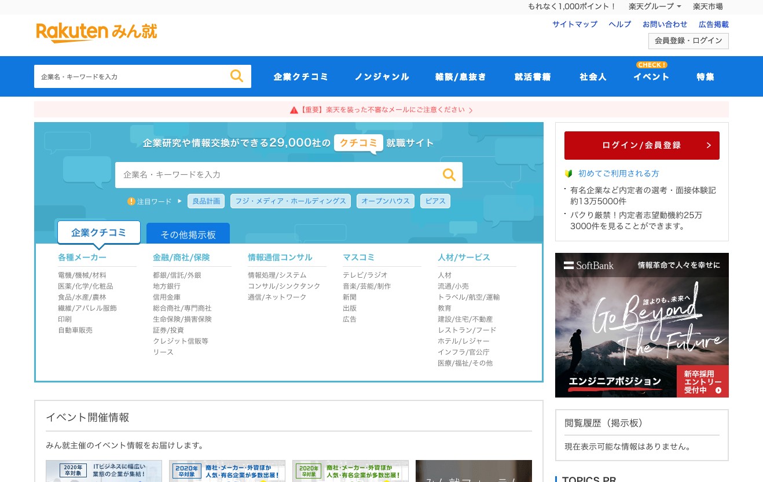
Task: Click the arrow on the red login button
Action: [709, 145]
